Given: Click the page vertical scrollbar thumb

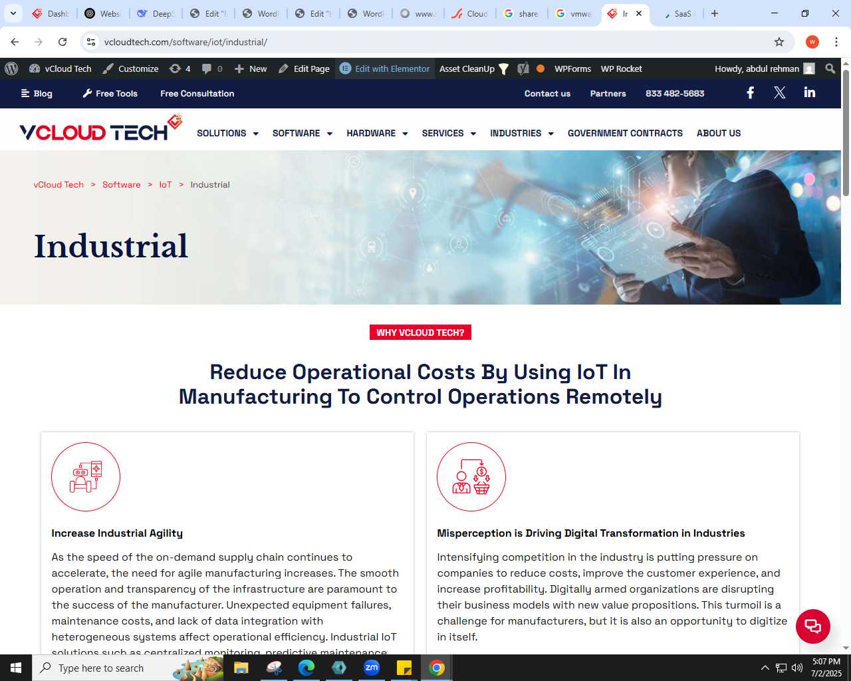Looking at the screenshot, I should tap(846, 132).
